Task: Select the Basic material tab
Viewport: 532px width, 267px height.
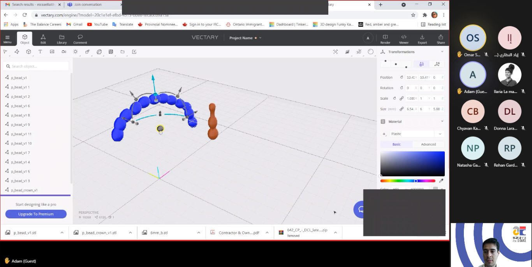Action: [396, 144]
